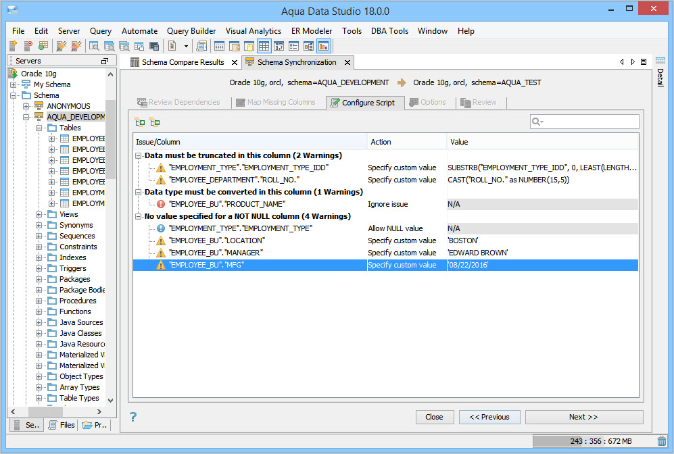Close the Schema Synchronization tab
Viewport: 674px width, 454px height.
click(347, 63)
